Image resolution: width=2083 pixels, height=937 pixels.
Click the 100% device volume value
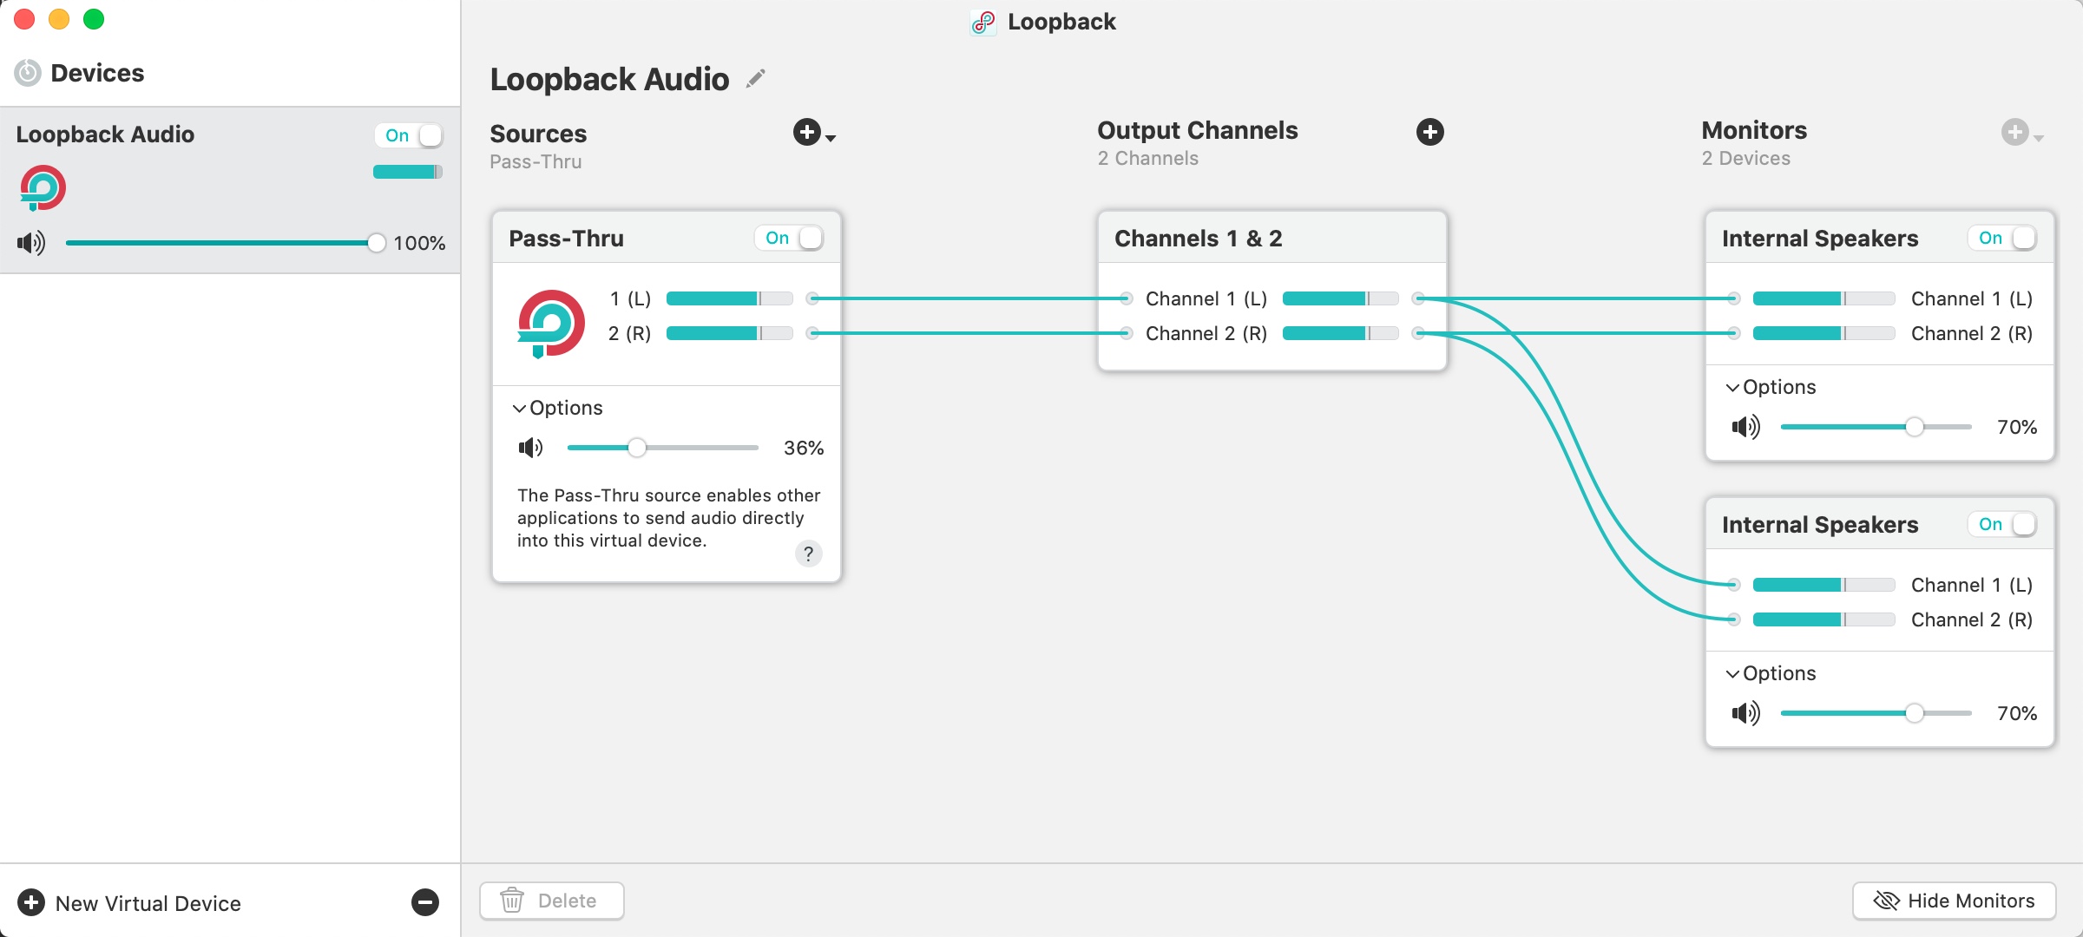point(419,244)
